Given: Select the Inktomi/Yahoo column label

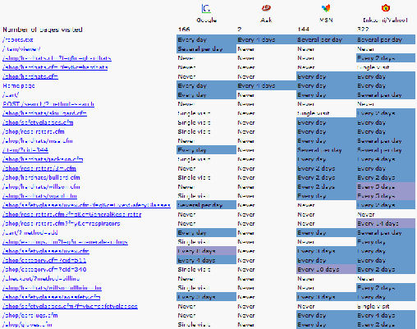Looking at the screenshot, I should pyautogui.click(x=385, y=20).
